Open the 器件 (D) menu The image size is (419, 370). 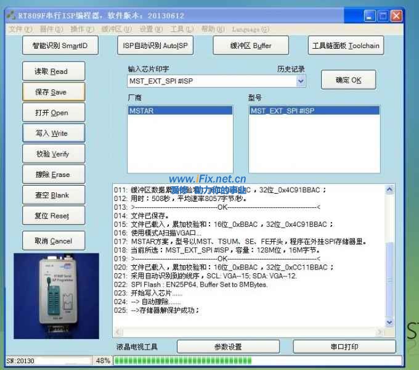[x=52, y=29]
